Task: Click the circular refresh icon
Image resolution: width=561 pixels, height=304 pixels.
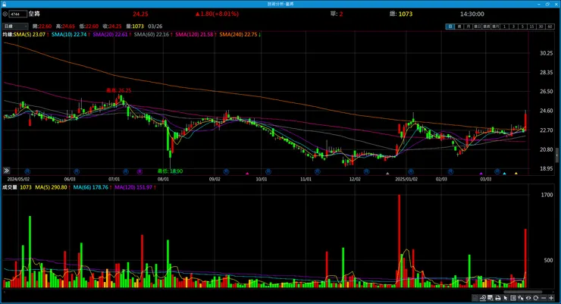Action: click(535, 298)
